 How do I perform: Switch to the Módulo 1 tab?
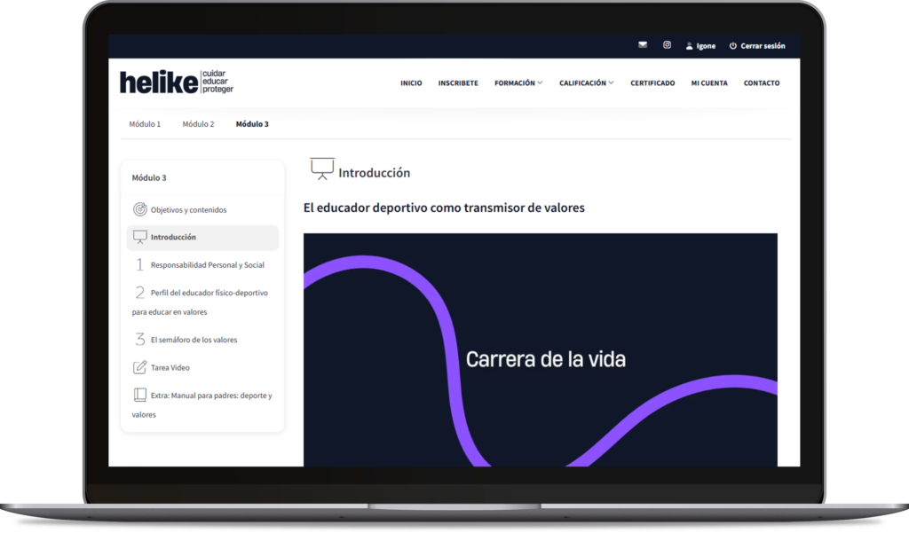point(145,124)
